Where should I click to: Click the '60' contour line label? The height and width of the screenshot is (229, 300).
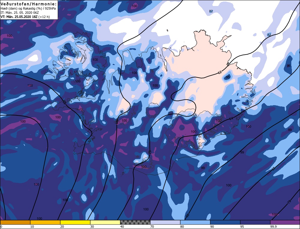117,122
